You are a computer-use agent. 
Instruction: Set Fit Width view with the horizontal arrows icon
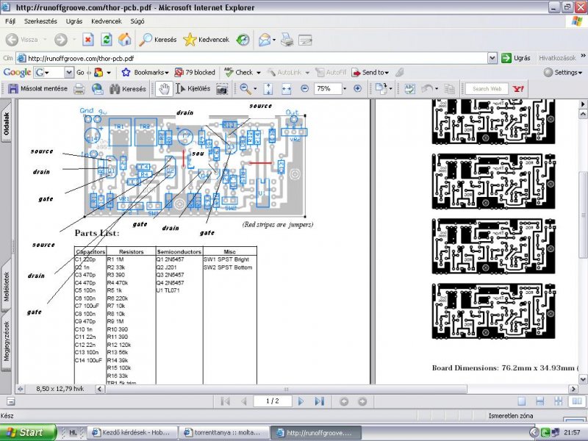click(x=287, y=89)
